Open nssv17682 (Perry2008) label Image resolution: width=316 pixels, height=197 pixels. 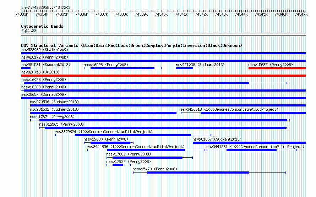(x=129, y=154)
